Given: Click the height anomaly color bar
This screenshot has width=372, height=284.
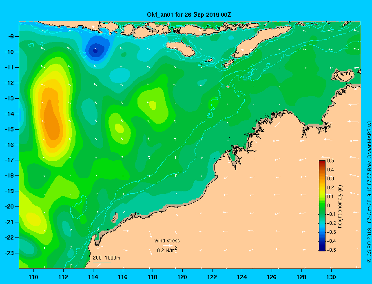Looking at the screenshot, I should (x=322, y=206).
